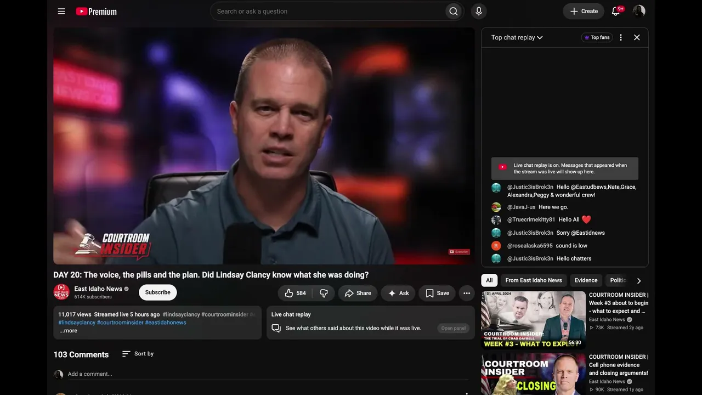Click chat message 'sound is low'
702x395 pixels.
pos(571,246)
